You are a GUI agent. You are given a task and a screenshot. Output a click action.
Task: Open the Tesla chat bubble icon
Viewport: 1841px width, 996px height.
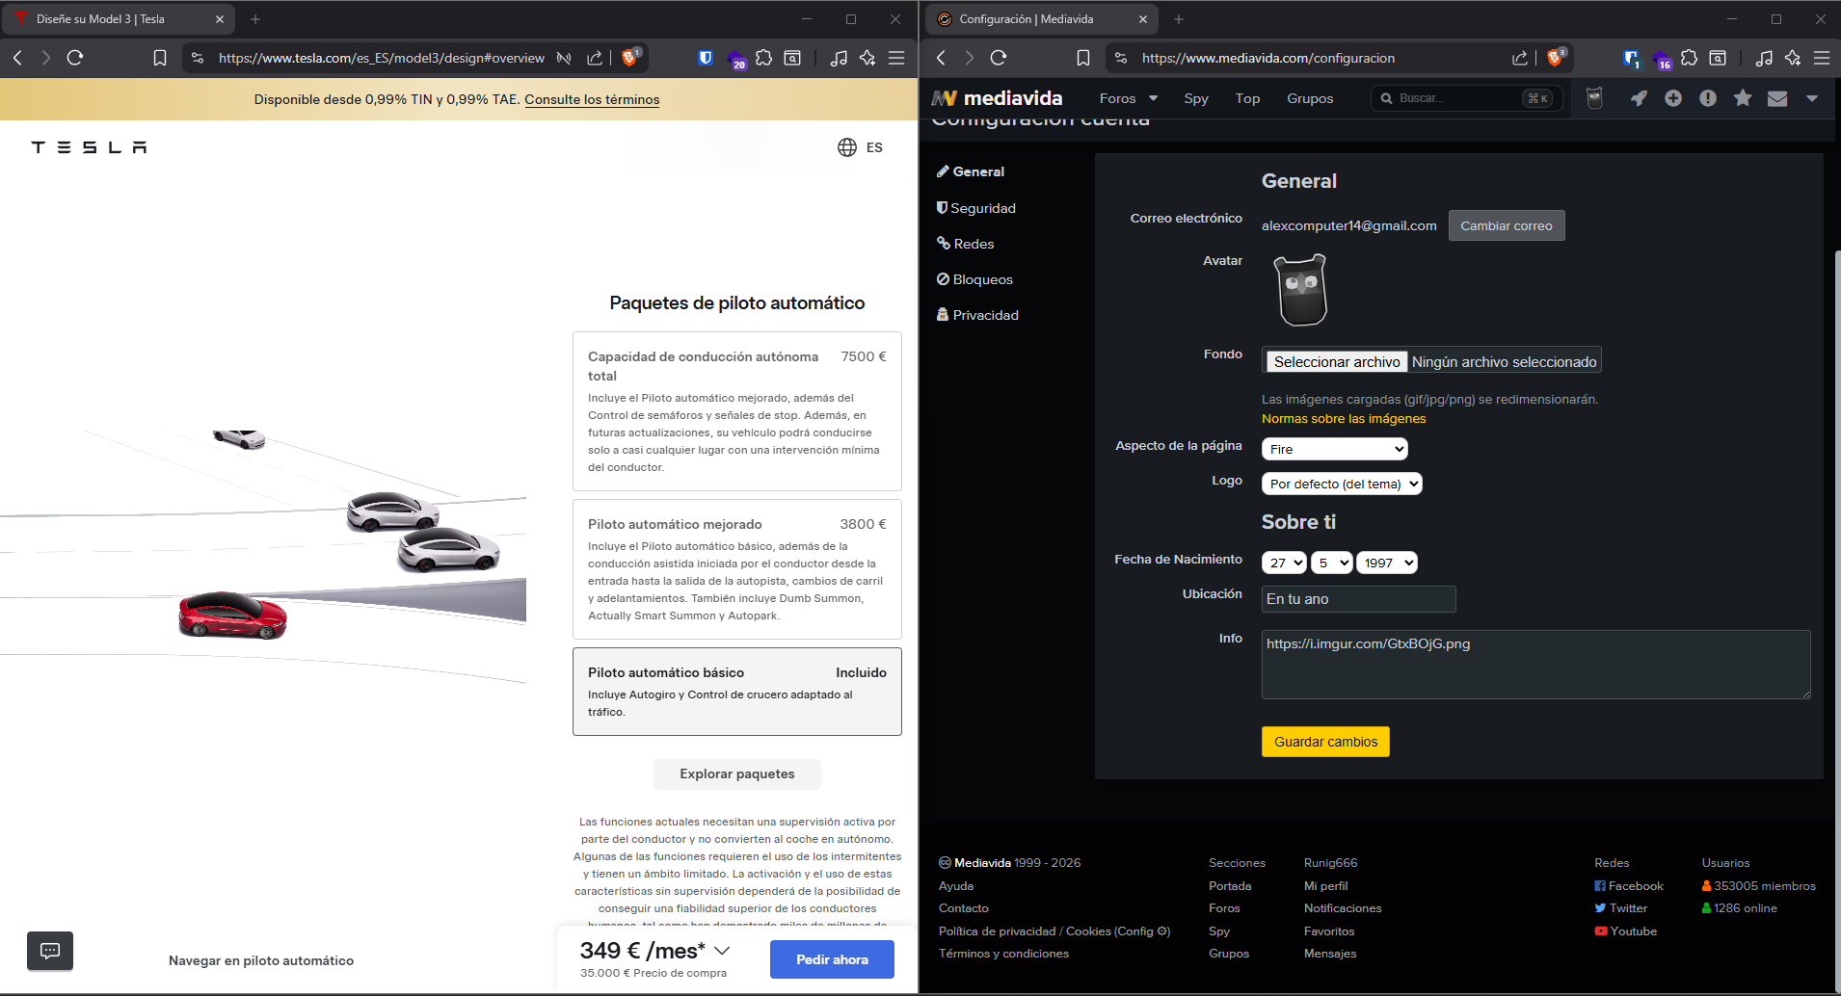[50, 951]
